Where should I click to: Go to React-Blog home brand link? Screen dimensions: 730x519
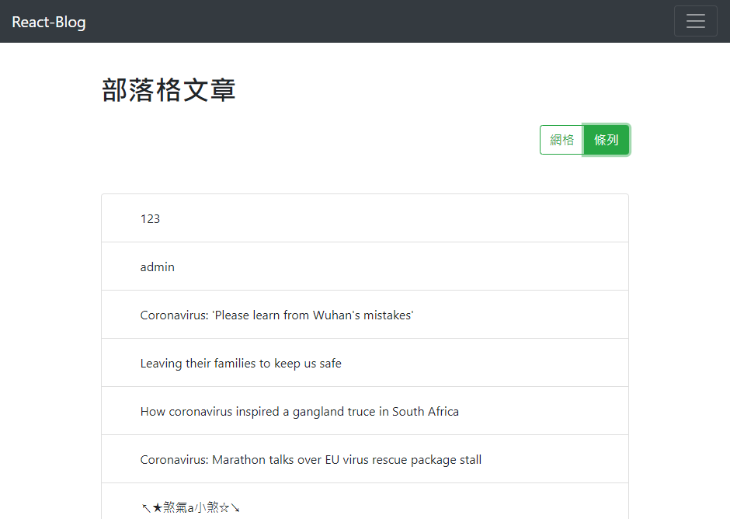pyautogui.click(x=49, y=22)
